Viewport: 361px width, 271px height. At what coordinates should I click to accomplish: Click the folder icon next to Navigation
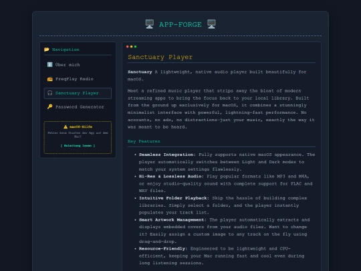47,50
